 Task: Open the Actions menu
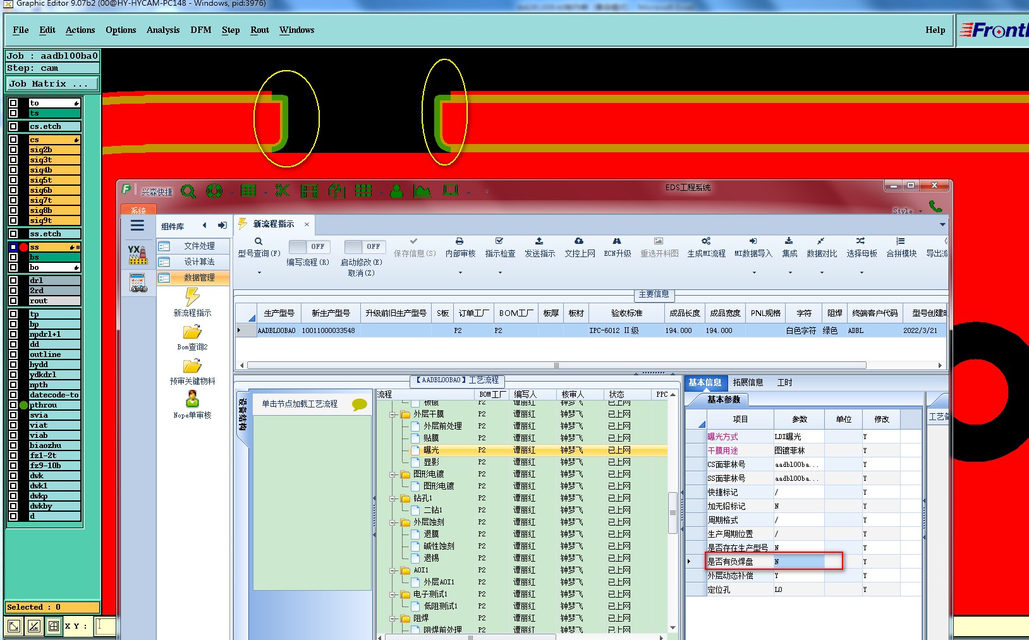(80, 30)
